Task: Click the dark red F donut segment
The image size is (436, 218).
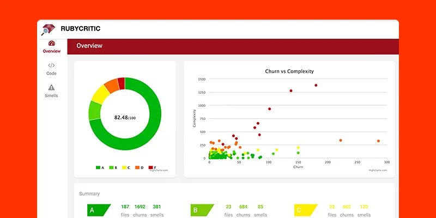Action: click(121, 83)
